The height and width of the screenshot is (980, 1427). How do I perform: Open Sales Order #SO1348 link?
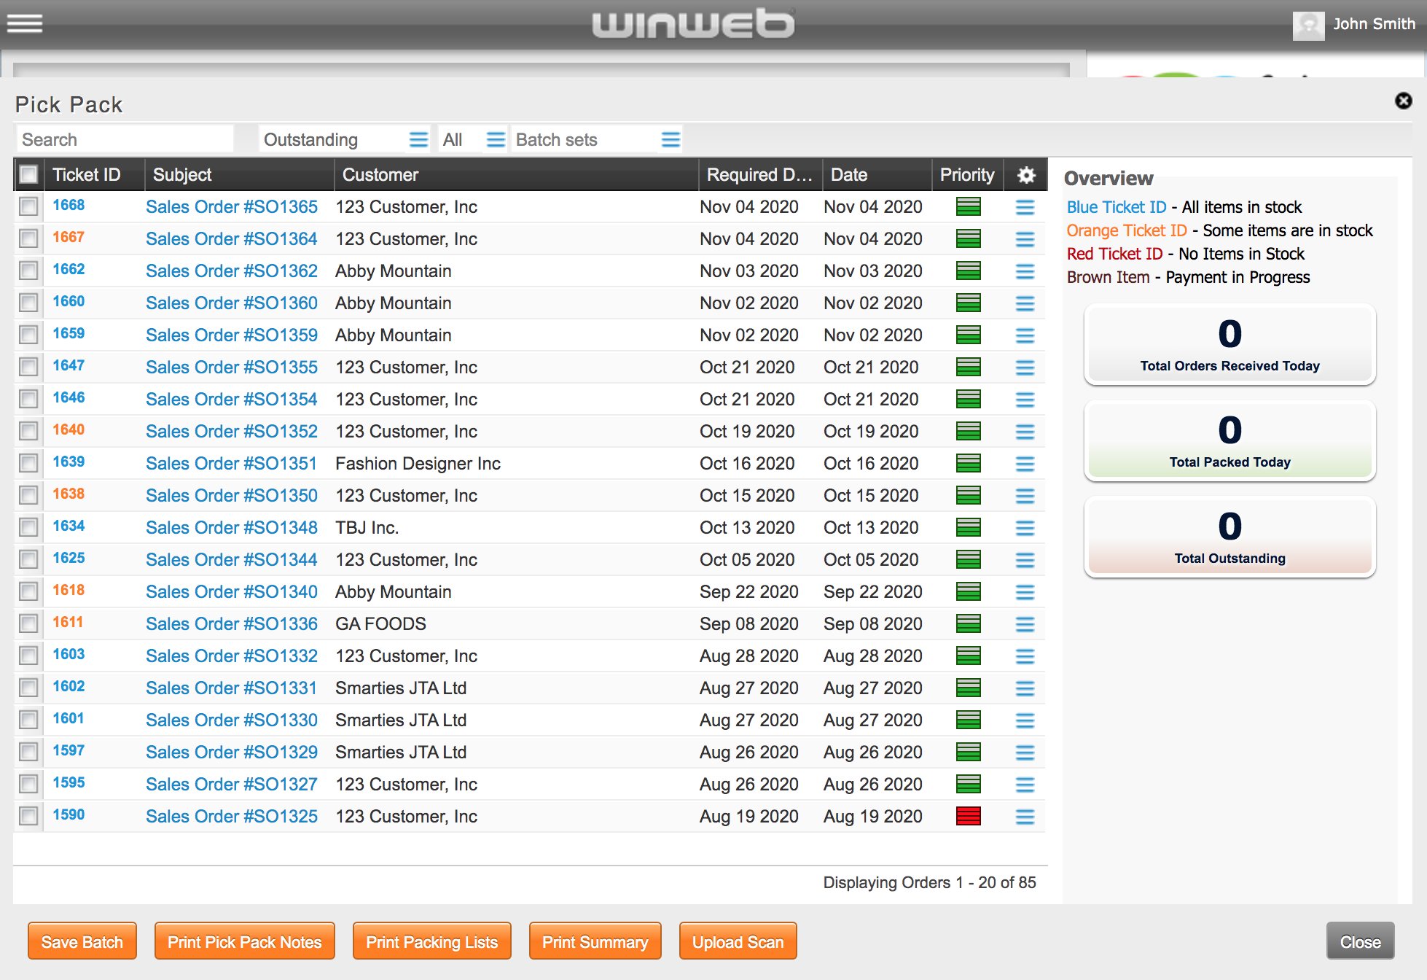click(232, 527)
